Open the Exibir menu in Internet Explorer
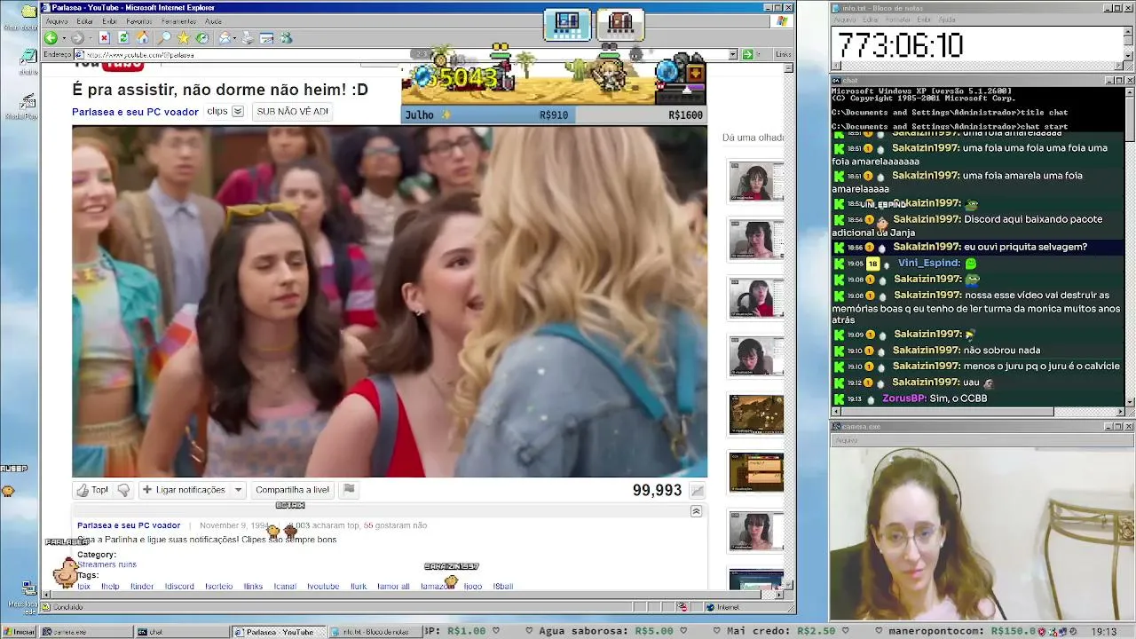The image size is (1136, 639). [109, 20]
